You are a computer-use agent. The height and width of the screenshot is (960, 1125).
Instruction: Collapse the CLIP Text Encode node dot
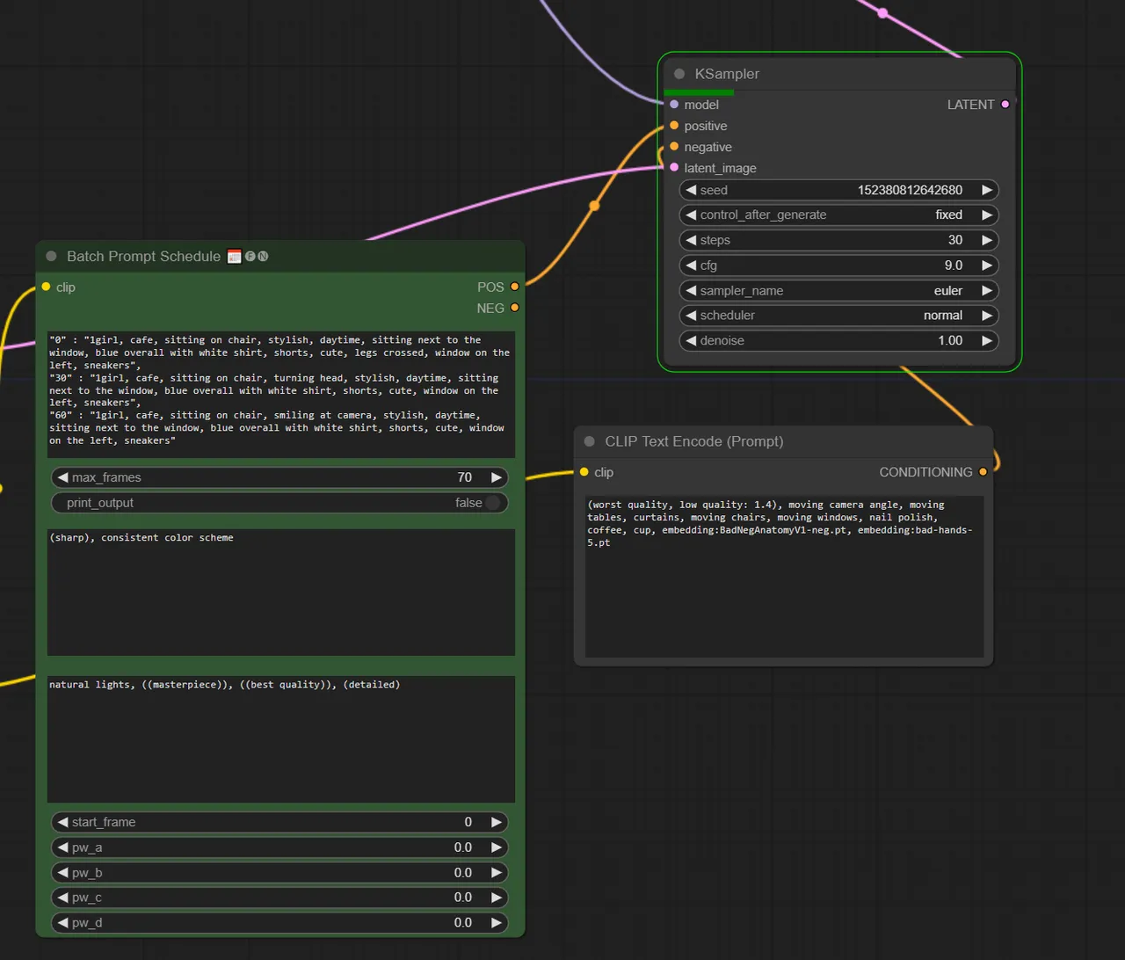[x=590, y=441]
